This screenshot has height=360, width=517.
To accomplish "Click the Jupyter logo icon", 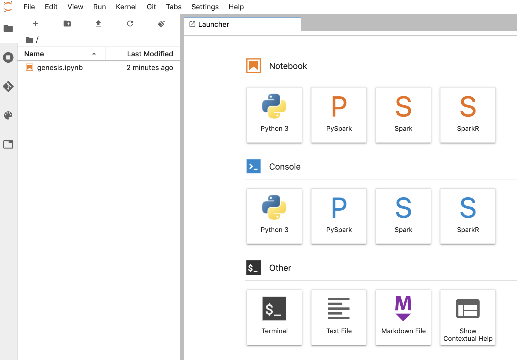I will pos(8,7).
